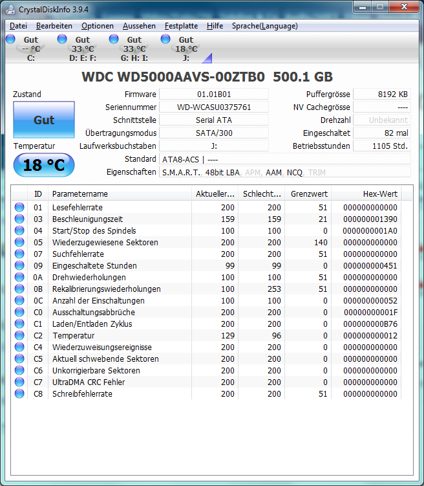The image size is (424, 486).
Task: Click the Drehzahl value Unbekannt
Action: (x=382, y=120)
